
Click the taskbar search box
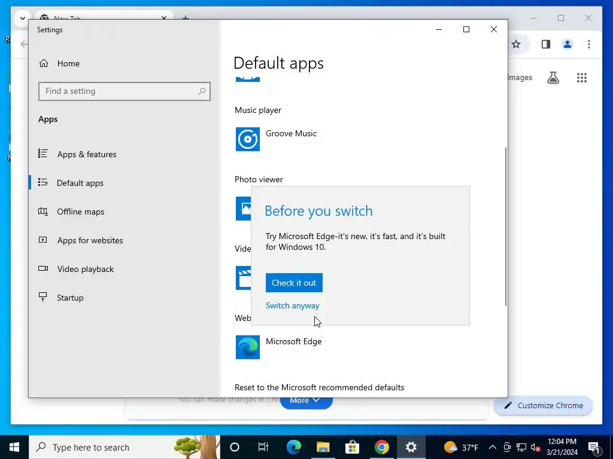(x=125, y=447)
